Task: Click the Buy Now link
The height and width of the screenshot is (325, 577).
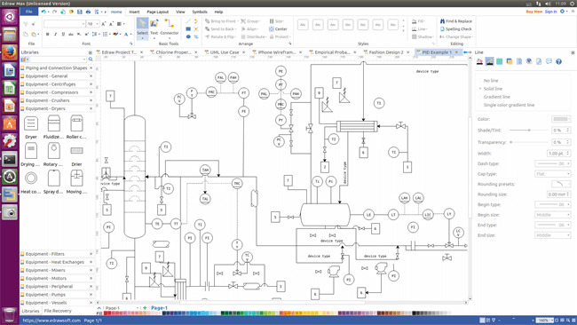Action: pos(534,12)
